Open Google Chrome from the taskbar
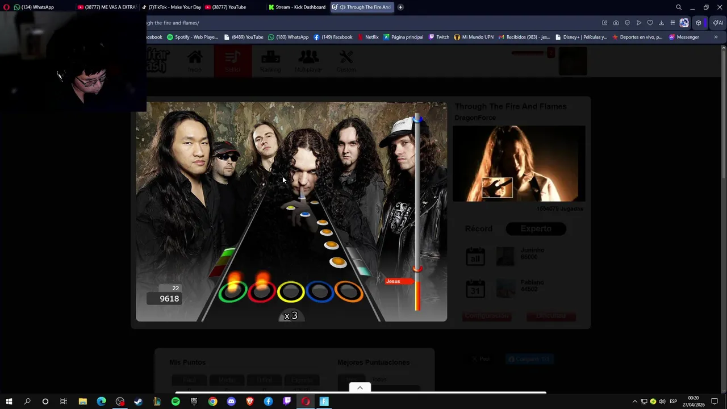 pos(212,402)
